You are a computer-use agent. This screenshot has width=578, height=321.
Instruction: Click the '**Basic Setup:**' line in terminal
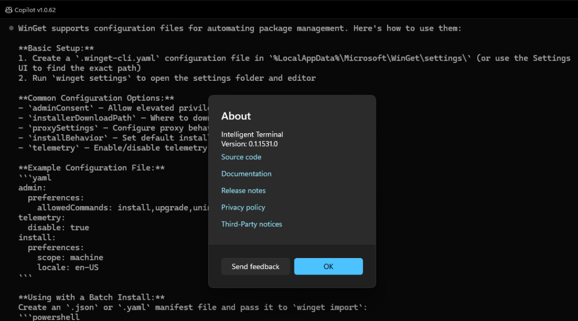(56, 48)
